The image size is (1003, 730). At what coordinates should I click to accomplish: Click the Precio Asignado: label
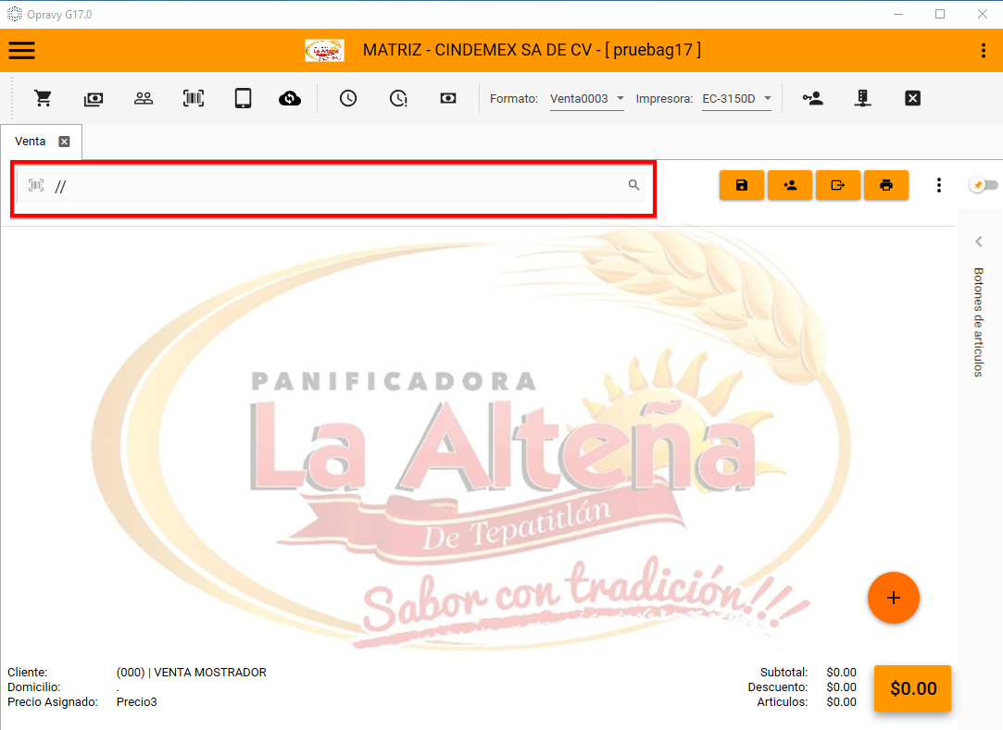[x=53, y=702]
